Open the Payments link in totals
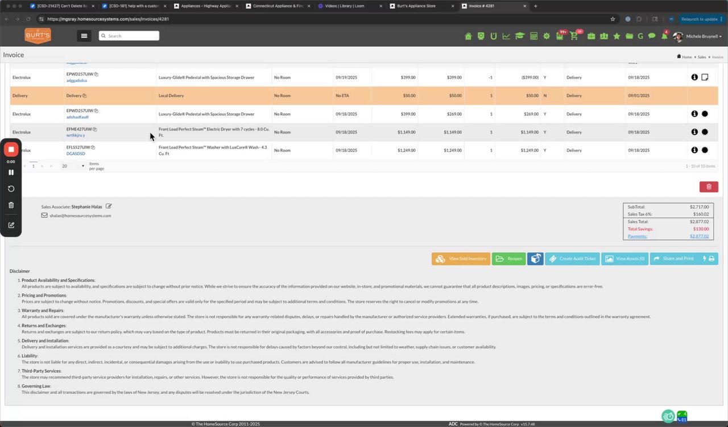The image size is (728, 427). point(638,236)
